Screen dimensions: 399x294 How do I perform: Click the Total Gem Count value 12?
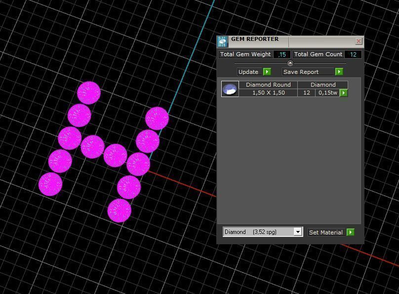[353, 55]
